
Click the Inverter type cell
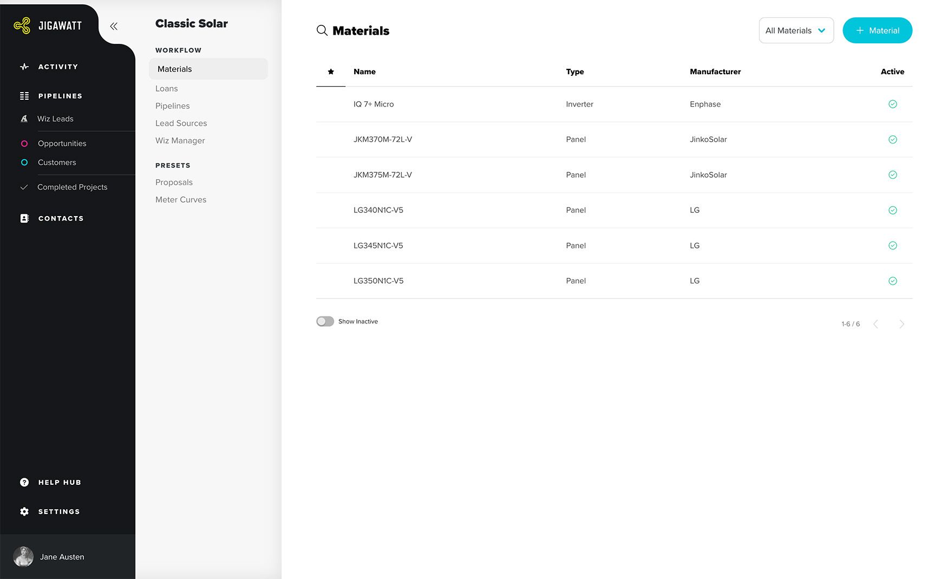[579, 104]
